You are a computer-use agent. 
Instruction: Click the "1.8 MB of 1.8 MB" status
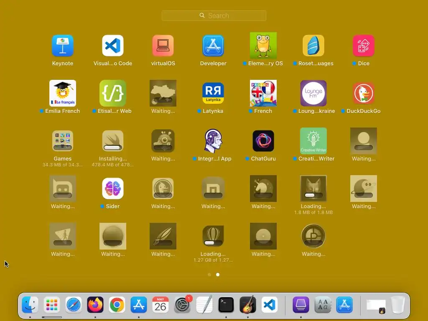(313, 212)
